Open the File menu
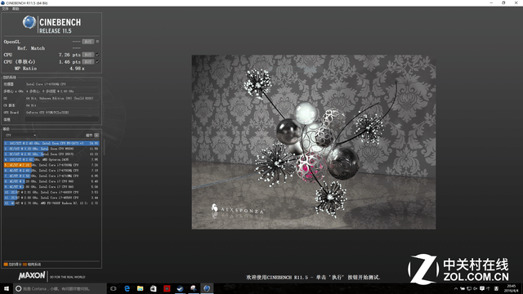Viewport: 523px width, 294px height. [5, 9]
